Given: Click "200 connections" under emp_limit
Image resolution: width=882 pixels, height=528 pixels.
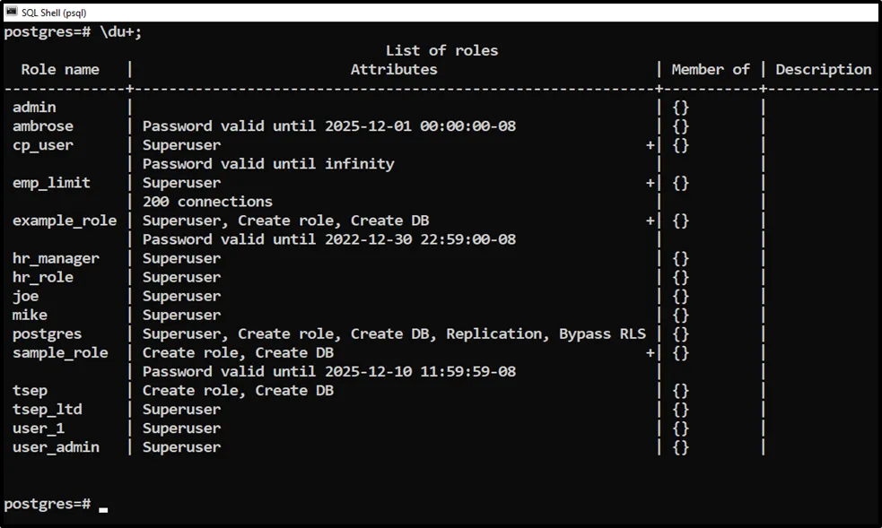Looking at the screenshot, I should (207, 202).
